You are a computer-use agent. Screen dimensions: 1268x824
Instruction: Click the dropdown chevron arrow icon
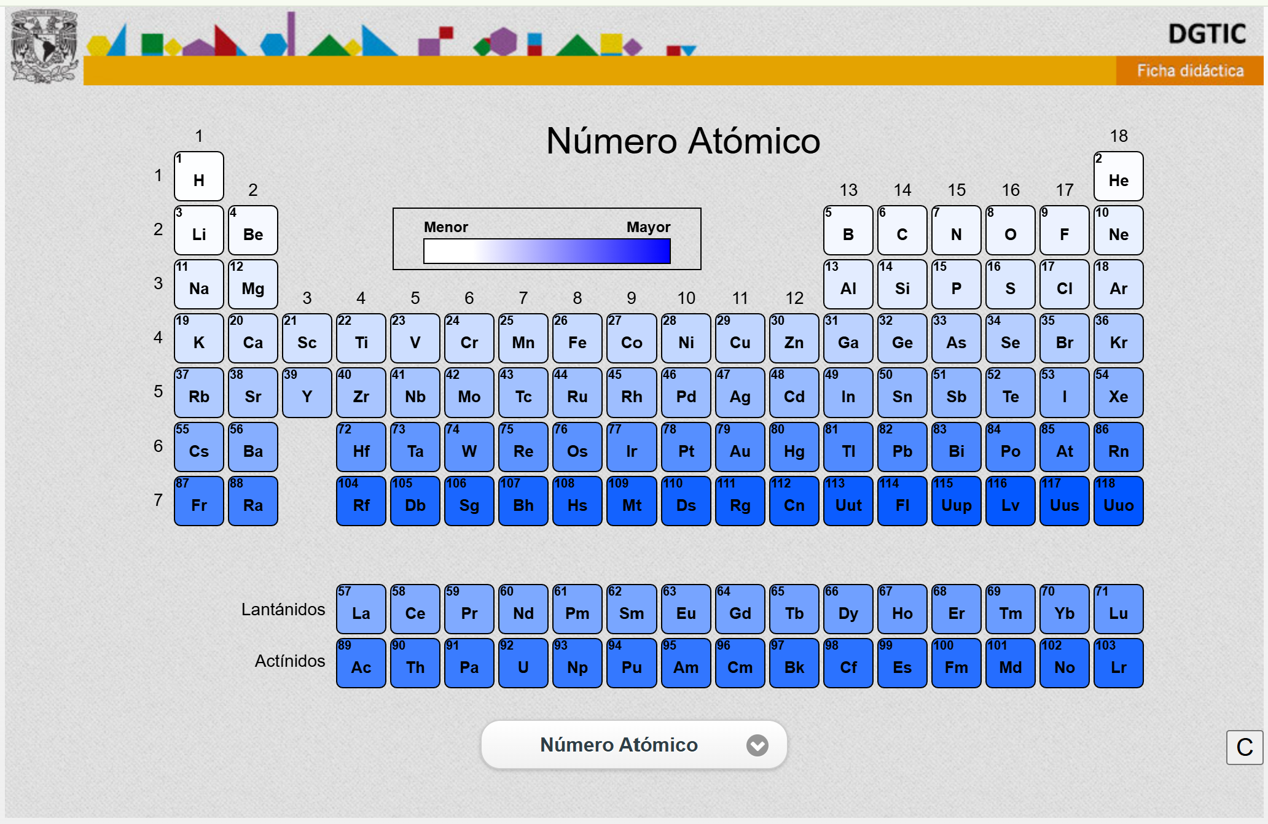pyautogui.click(x=757, y=745)
